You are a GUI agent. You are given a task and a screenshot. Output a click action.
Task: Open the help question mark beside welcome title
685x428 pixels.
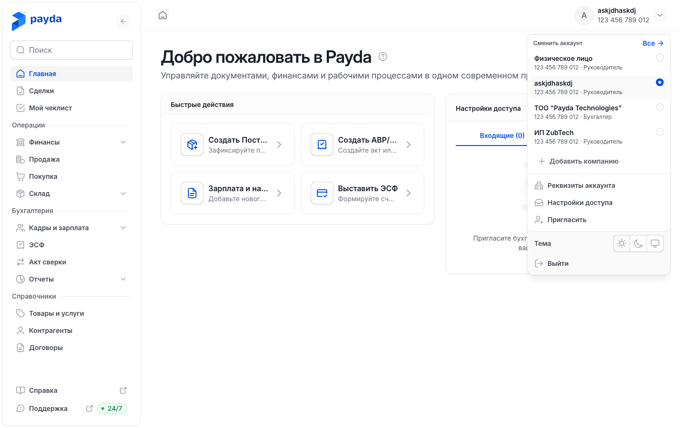point(383,57)
